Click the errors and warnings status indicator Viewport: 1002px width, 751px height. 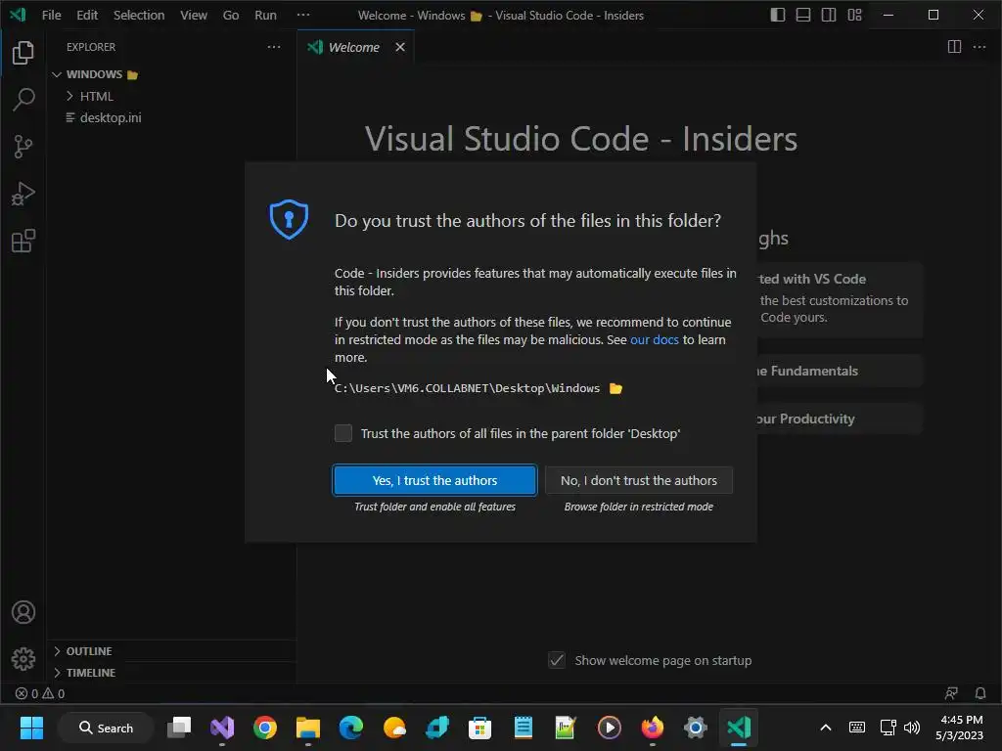39,693
